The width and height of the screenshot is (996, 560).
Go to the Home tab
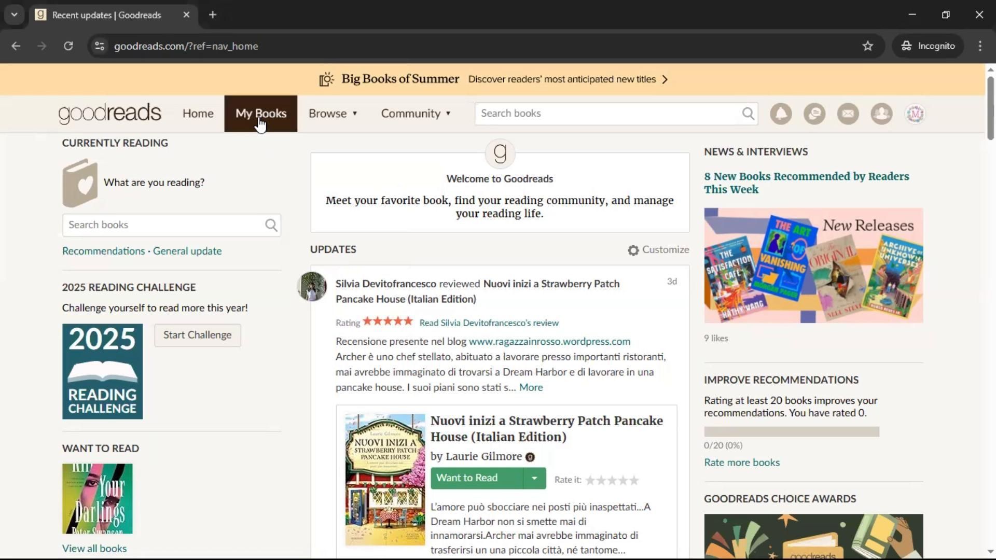coord(198,114)
